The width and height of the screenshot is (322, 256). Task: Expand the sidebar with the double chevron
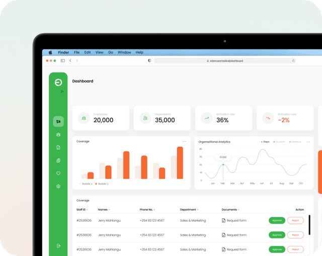pos(62,92)
